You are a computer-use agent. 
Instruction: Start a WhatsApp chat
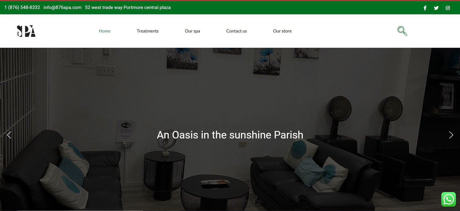pos(448,199)
